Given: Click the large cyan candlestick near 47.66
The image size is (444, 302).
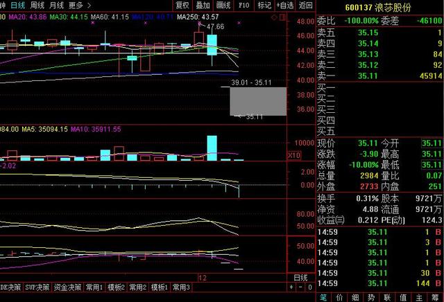Looking at the screenshot, I should pos(212,45).
